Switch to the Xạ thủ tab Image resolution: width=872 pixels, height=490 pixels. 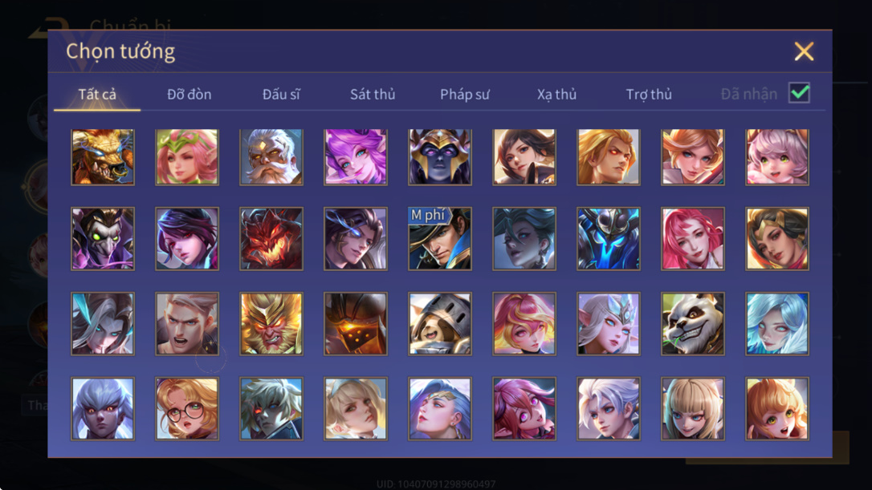click(556, 95)
